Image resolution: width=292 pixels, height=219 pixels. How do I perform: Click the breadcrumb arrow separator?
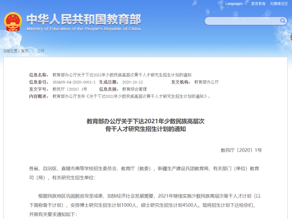pos(33,51)
